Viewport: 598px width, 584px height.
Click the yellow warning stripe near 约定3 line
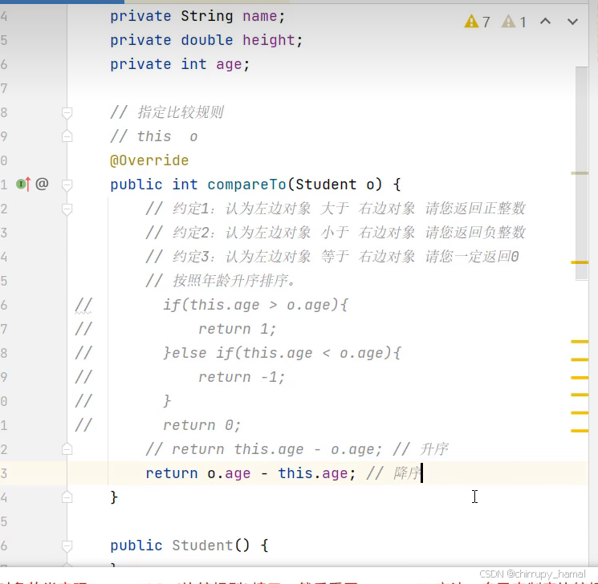(580, 262)
